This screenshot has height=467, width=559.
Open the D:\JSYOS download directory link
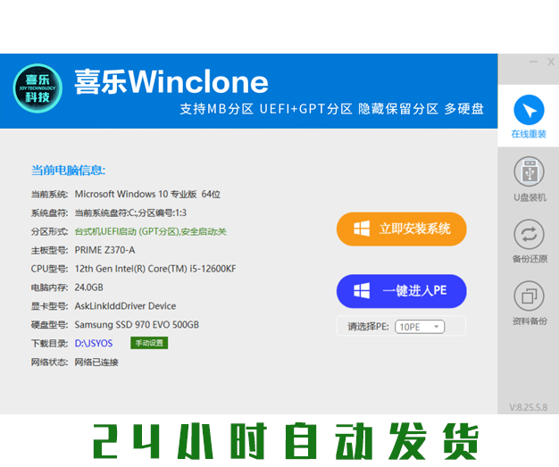point(94,343)
